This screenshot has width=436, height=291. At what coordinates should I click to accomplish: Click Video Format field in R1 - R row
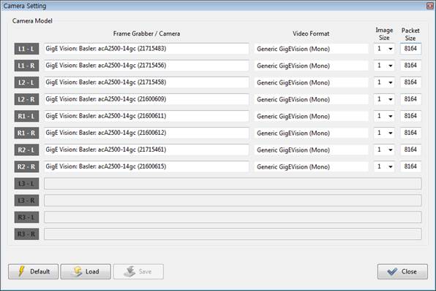coord(311,133)
